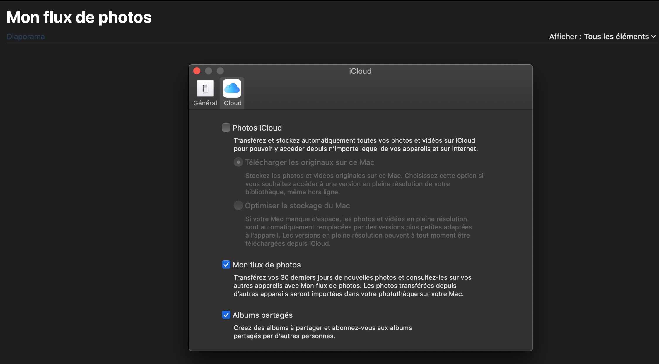
Task: Start the Diaporama slideshow link
Action: pos(26,37)
